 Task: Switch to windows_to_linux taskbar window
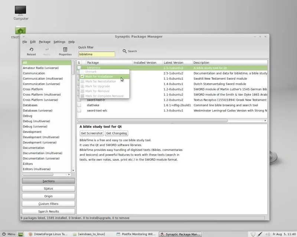89,234
